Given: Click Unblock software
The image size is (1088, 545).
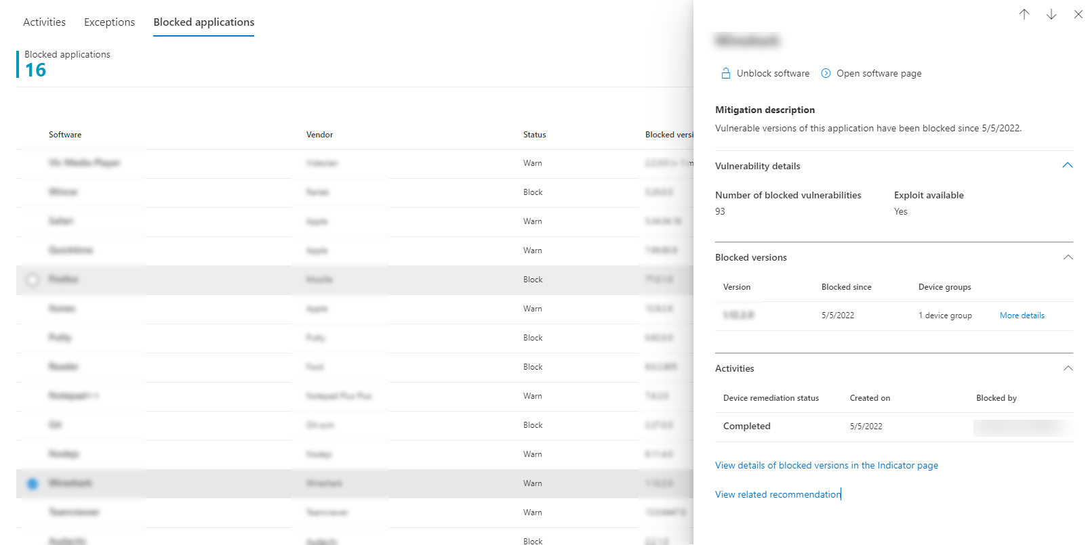Looking at the screenshot, I should tap(773, 73).
